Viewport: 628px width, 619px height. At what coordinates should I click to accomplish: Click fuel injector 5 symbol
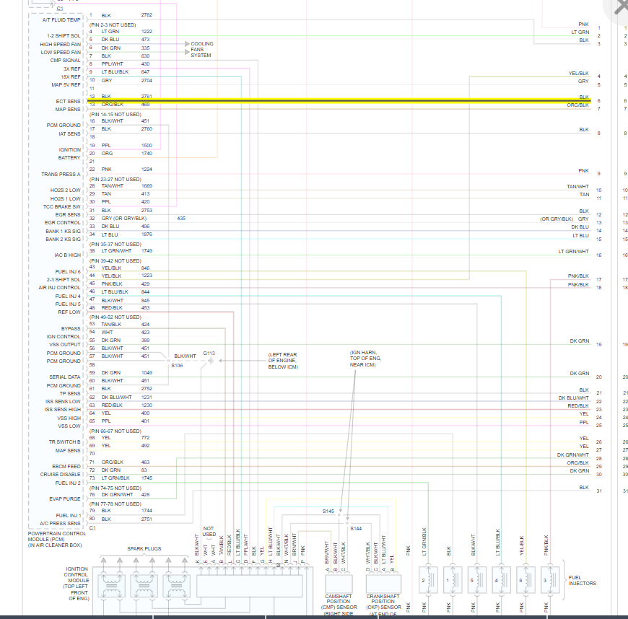click(x=477, y=580)
